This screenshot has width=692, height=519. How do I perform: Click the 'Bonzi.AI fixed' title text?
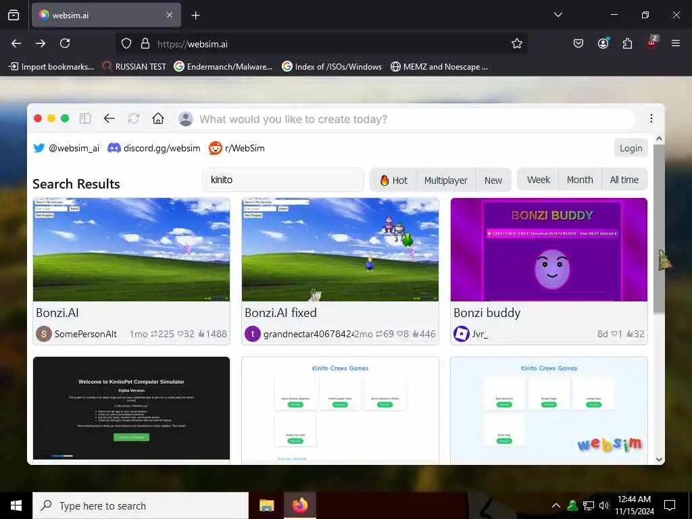(x=280, y=312)
